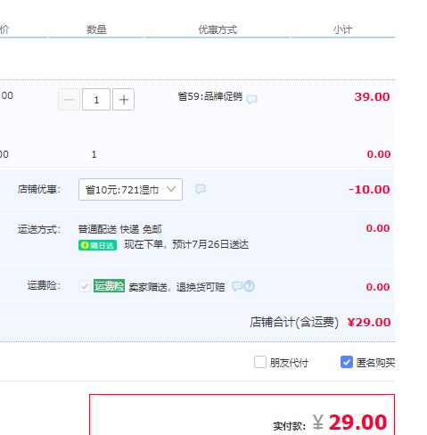Click the quantity input field showing 1
The height and width of the screenshot is (435, 427).
pos(96,100)
